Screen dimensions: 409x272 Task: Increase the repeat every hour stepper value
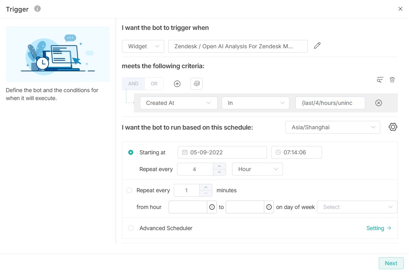click(219, 166)
